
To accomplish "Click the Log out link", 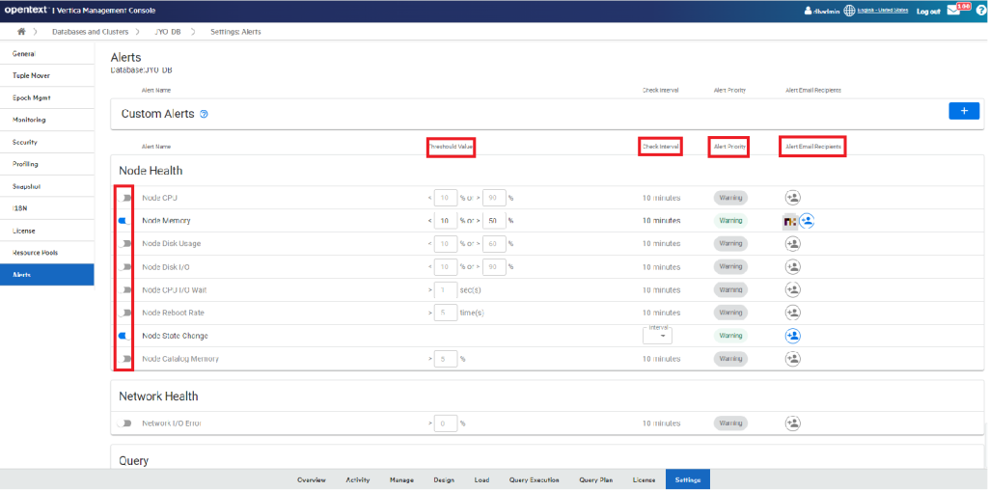I will [928, 12].
